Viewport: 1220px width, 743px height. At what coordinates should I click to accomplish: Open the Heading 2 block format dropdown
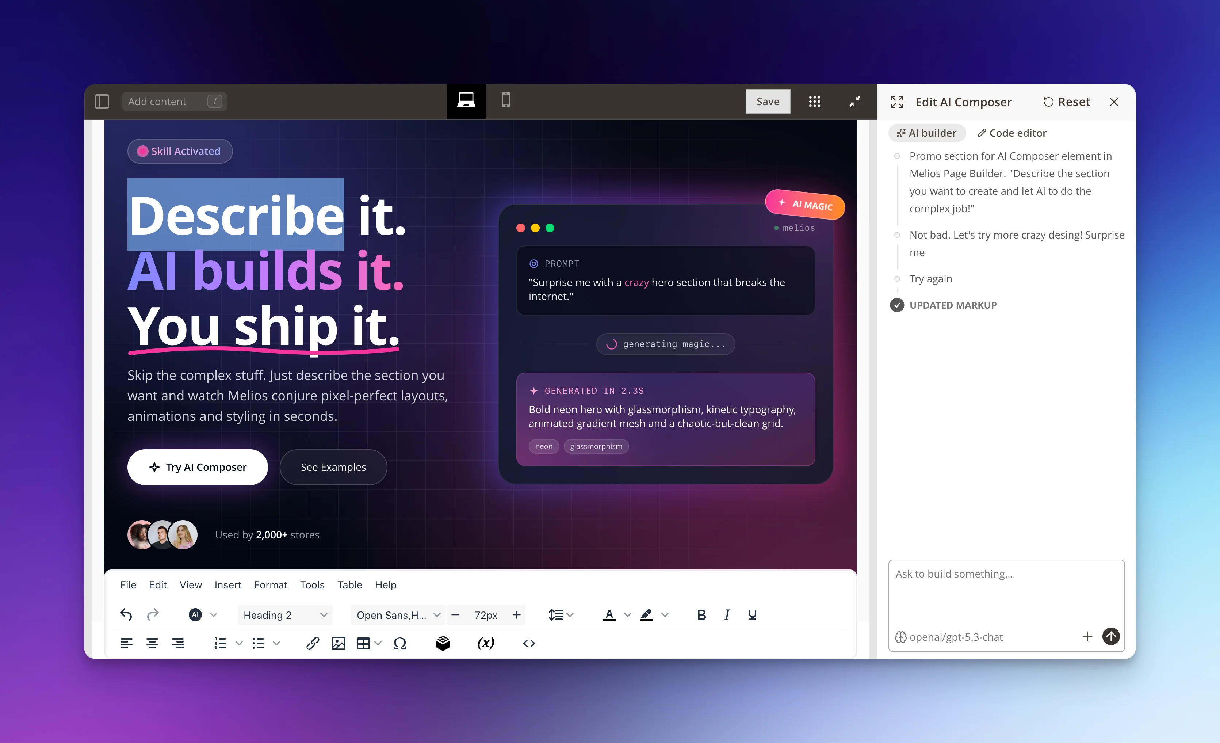[285, 615]
